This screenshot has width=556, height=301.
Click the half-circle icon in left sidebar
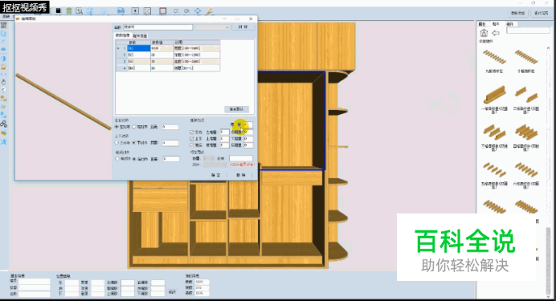3,59
